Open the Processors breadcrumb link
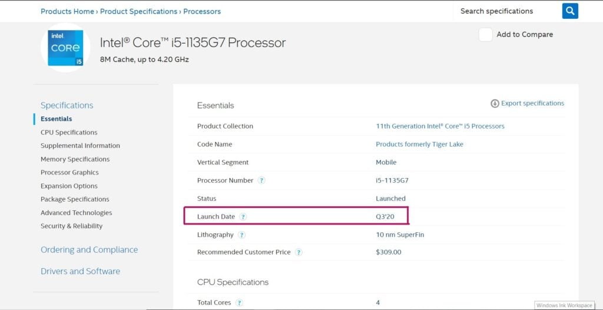Screen dimensions: 603x310 tap(202, 11)
